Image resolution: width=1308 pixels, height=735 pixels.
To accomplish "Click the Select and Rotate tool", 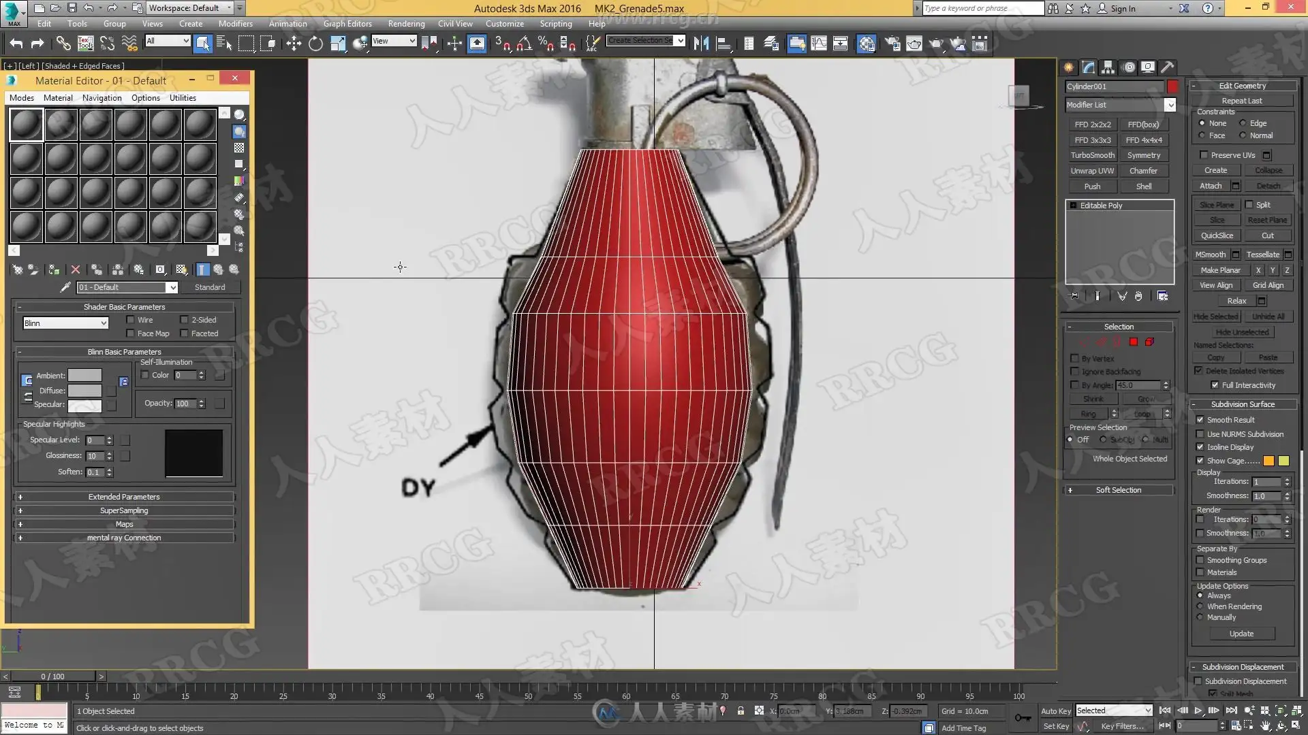I will click(x=315, y=44).
